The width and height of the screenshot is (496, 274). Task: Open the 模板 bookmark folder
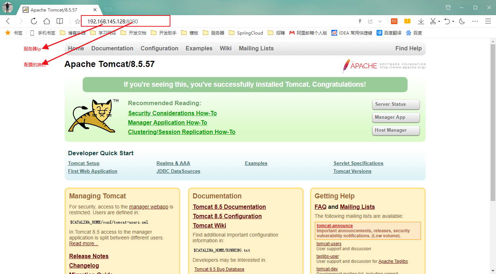[x=190, y=33]
